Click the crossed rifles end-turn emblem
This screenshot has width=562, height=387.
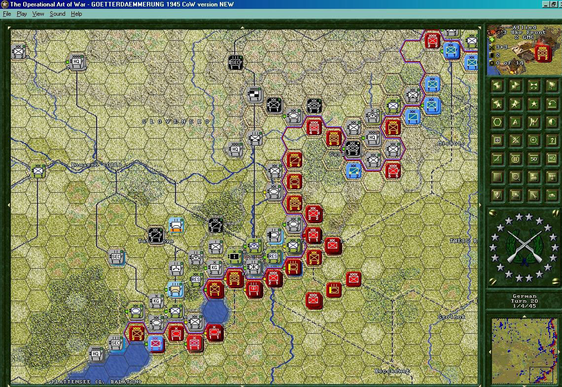coord(524,247)
